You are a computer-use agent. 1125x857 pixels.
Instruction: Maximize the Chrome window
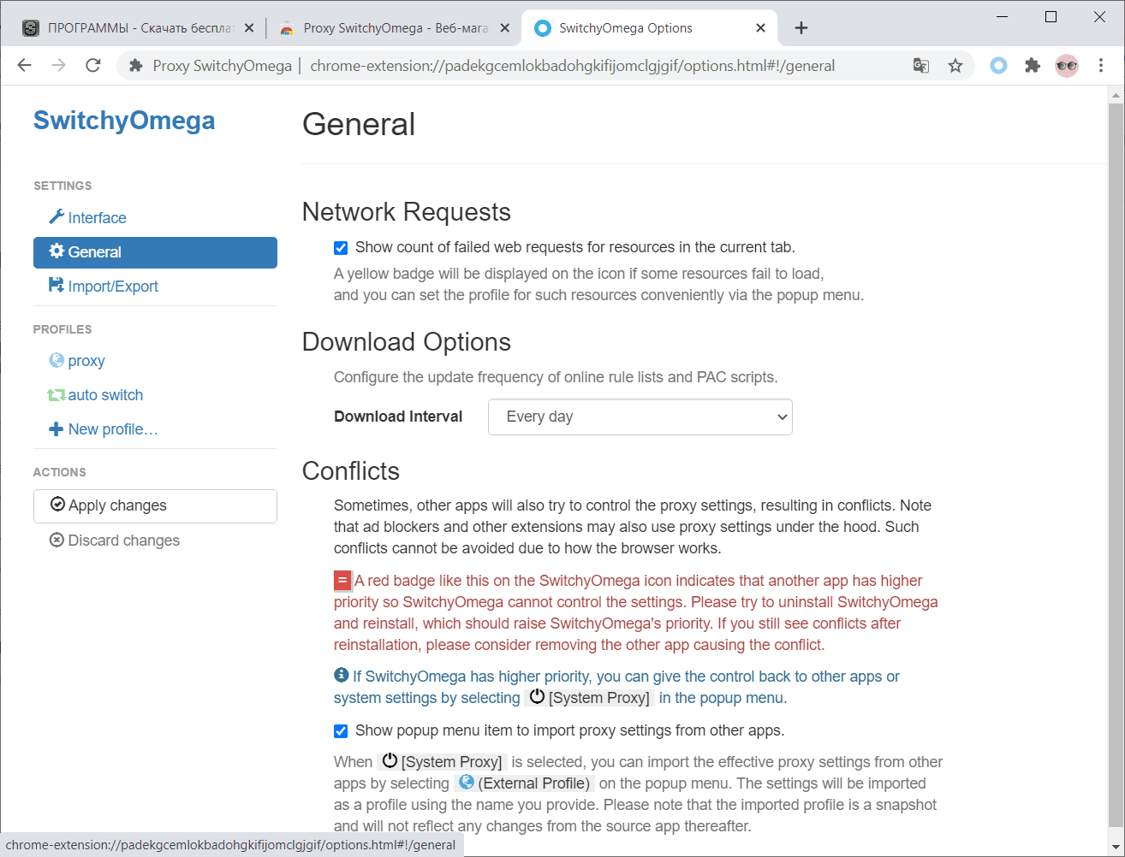(1051, 17)
